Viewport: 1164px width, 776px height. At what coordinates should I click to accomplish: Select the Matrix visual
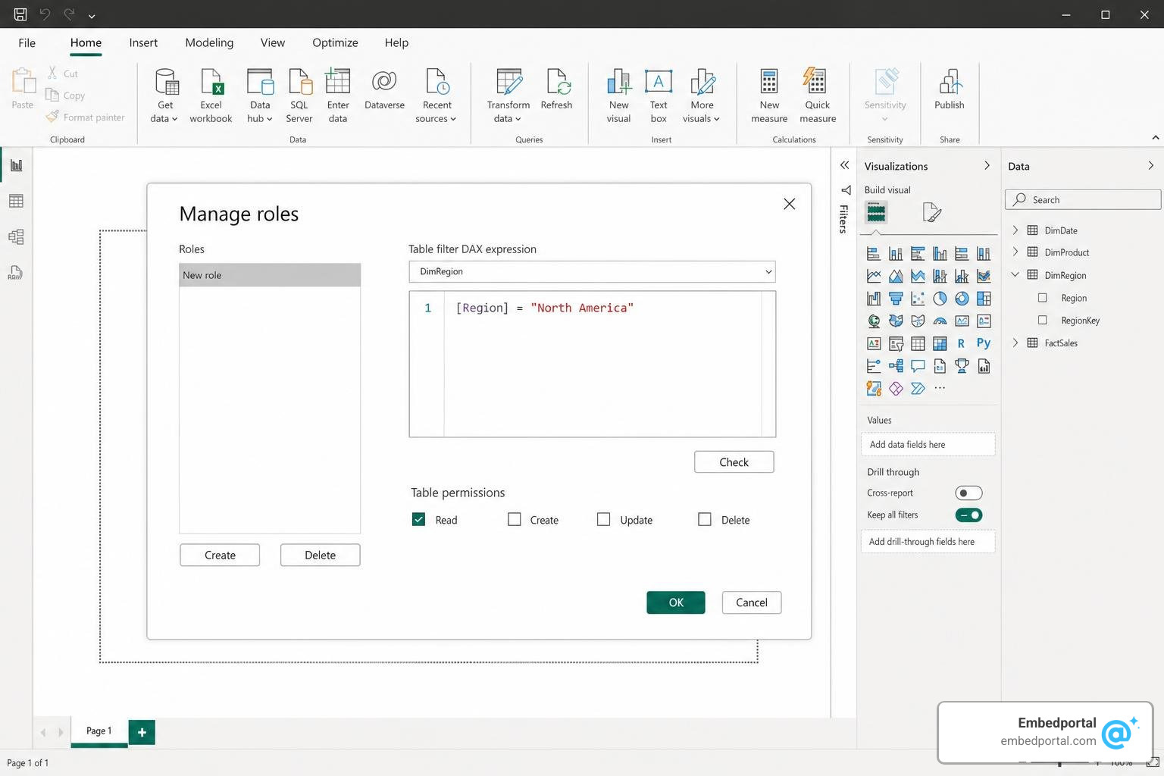(940, 344)
